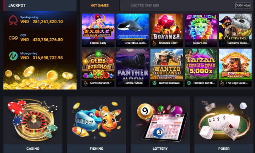The image size is (255, 153).
Task: Click the provider icon beside Wanted Outlaws
Action: pos(154,83)
